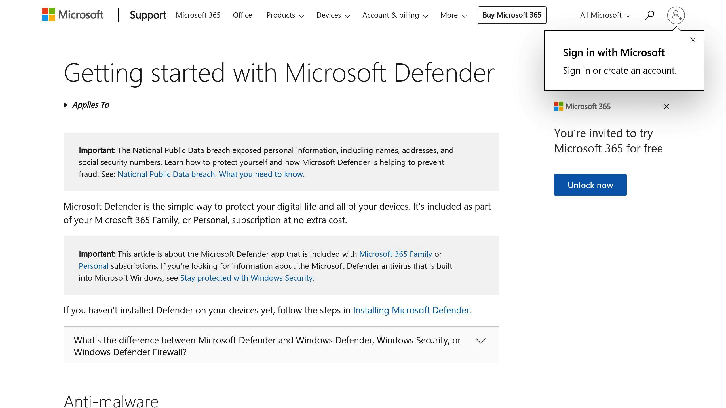Select the Microsoft 365 menu item
This screenshot has width=726, height=408.
pyautogui.click(x=198, y=14)
